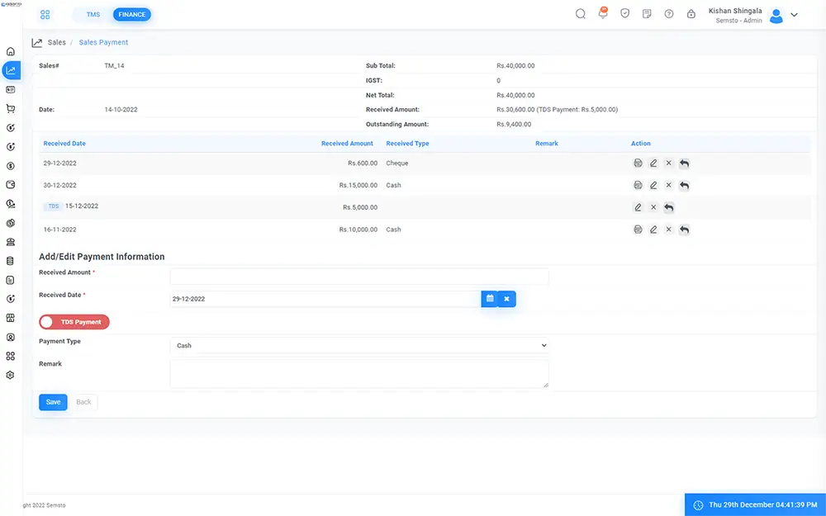Lock the screen with the padlock icon
The width and height of the screenshot is (826, 516).
click(691, 14)
